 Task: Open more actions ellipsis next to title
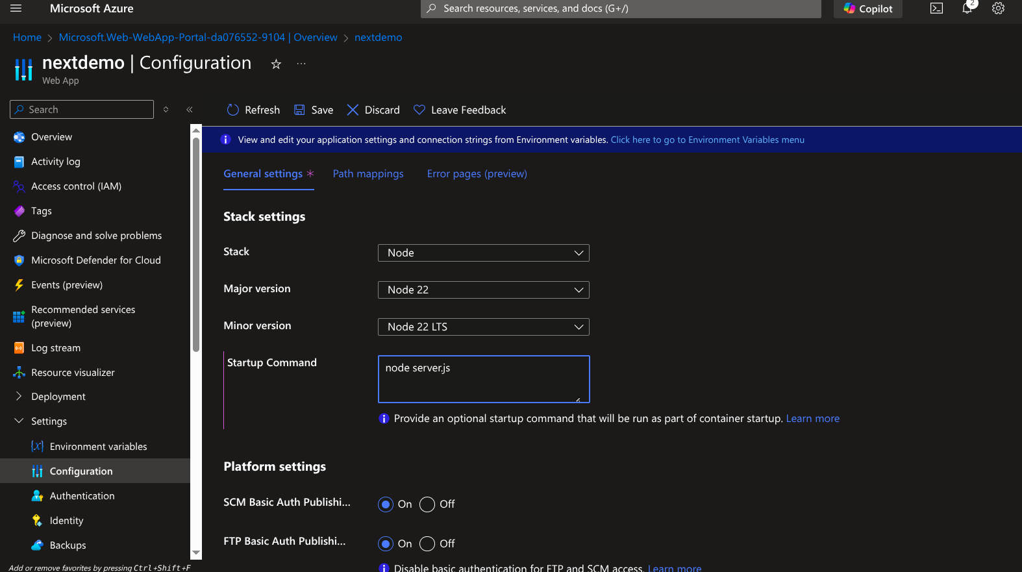click(301, 64)
